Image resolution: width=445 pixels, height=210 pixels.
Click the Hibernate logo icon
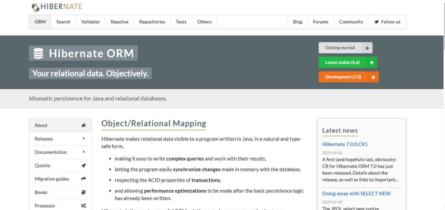(x=35, y=7)
